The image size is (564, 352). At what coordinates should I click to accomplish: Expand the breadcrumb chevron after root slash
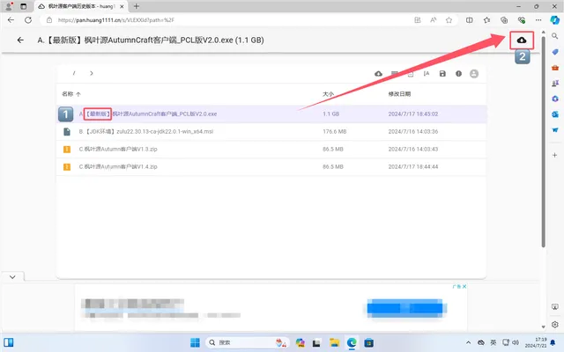click(x=92, y=73)
